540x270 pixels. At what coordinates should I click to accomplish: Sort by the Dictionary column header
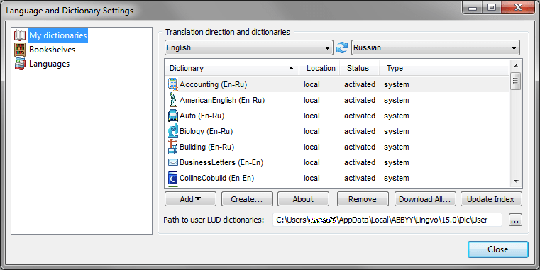point(232,68)
